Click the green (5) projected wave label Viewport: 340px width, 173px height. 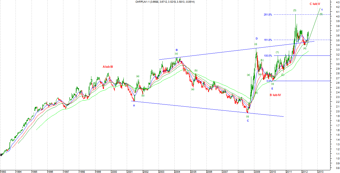[321, 14]
